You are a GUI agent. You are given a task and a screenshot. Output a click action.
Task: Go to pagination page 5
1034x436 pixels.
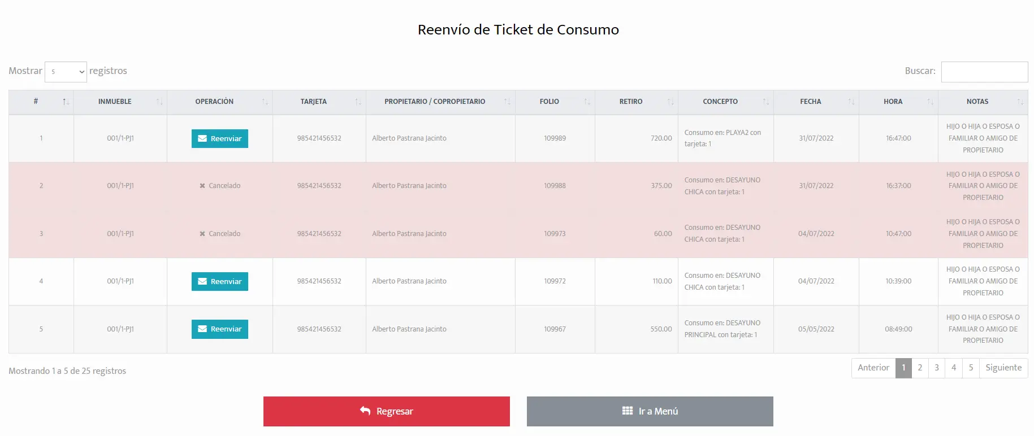point(971,368)
